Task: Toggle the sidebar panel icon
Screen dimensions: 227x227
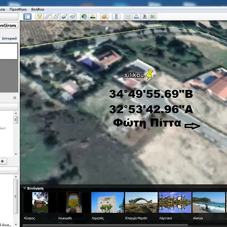Action: [27, 17]
